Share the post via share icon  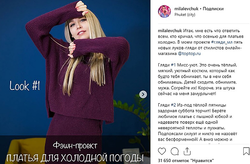pyautogui.click(x=187, y=152)
